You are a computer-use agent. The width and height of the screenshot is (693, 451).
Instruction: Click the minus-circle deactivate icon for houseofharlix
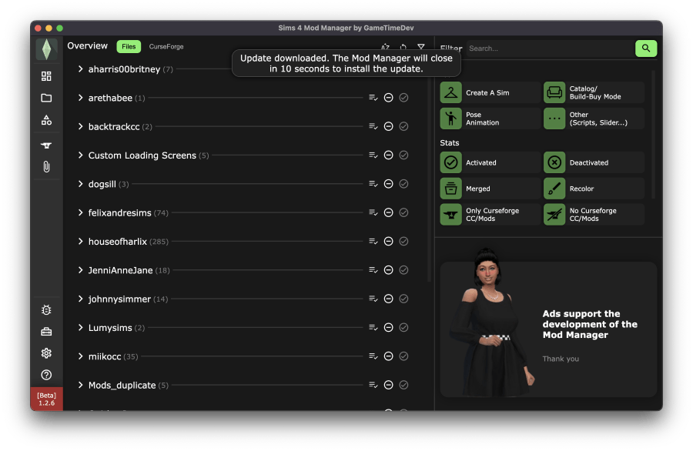pos(389,241)
